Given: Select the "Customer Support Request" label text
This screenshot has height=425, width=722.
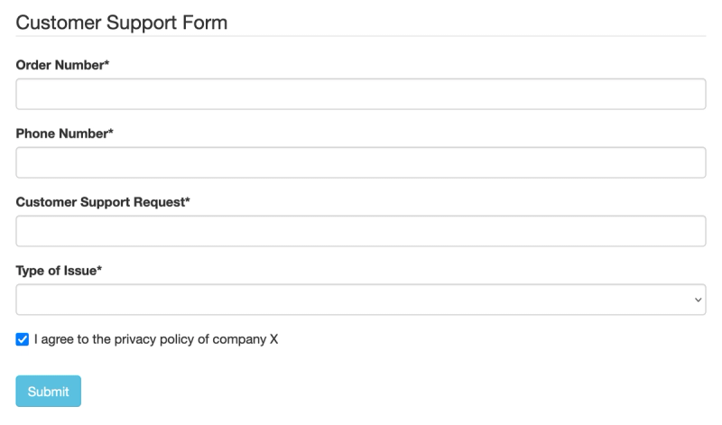Looking at the screenshot, I should [x=99, y=202].
